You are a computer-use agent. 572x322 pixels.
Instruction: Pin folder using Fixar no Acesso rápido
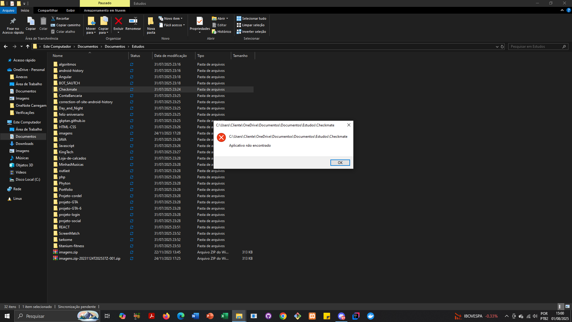point(13,25)
